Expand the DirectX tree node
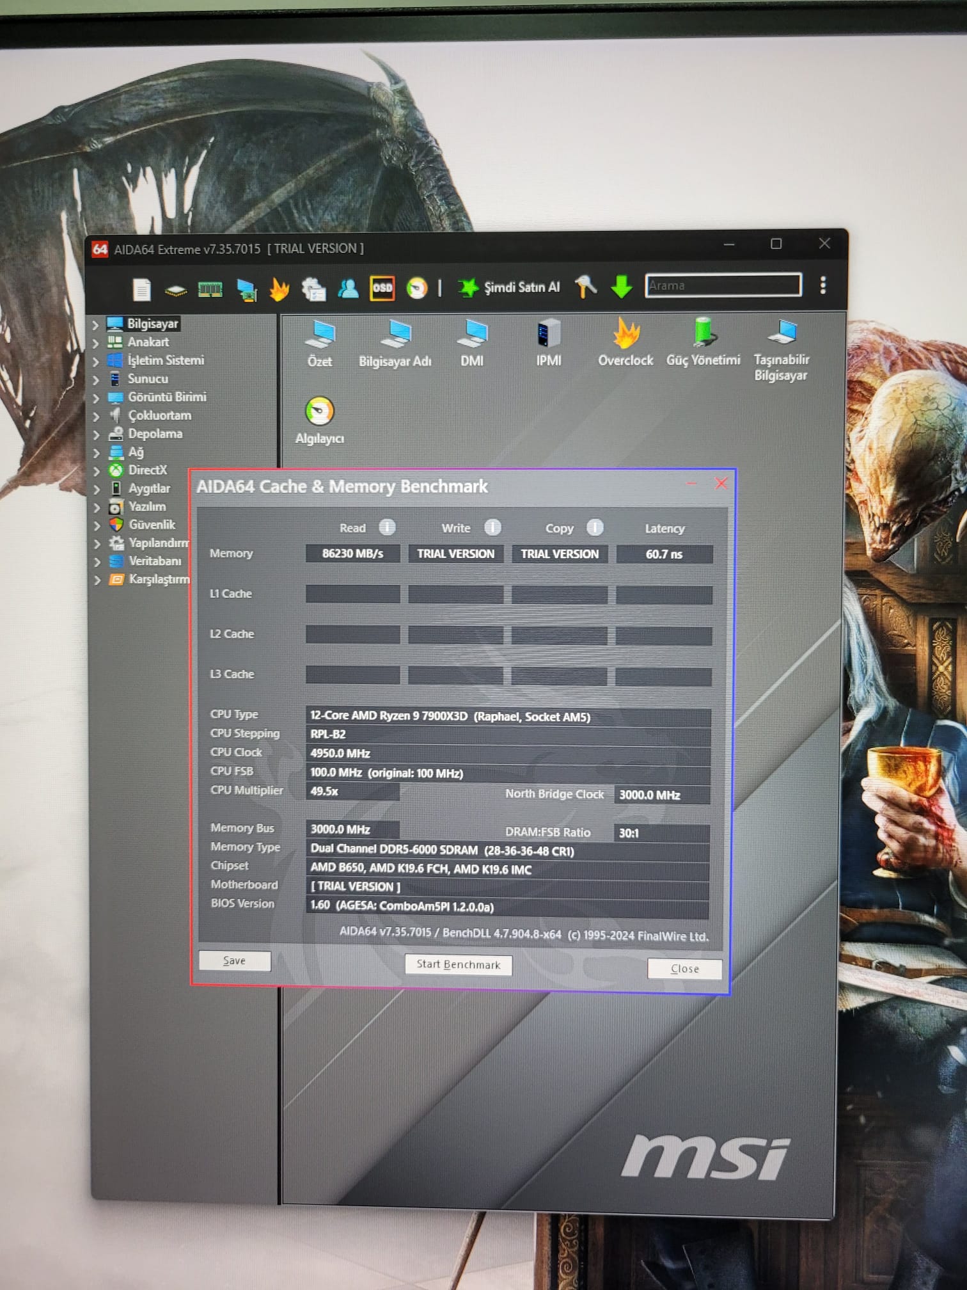Viewport: 967px width, 1290px height. point(96,471)
